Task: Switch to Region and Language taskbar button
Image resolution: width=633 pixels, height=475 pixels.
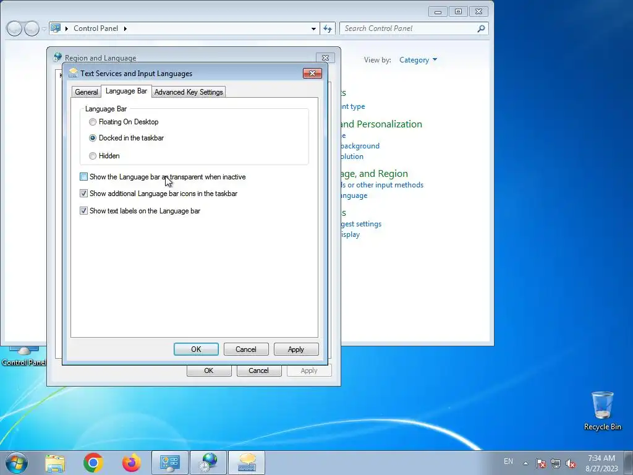Action: click(x=208, y=463)
